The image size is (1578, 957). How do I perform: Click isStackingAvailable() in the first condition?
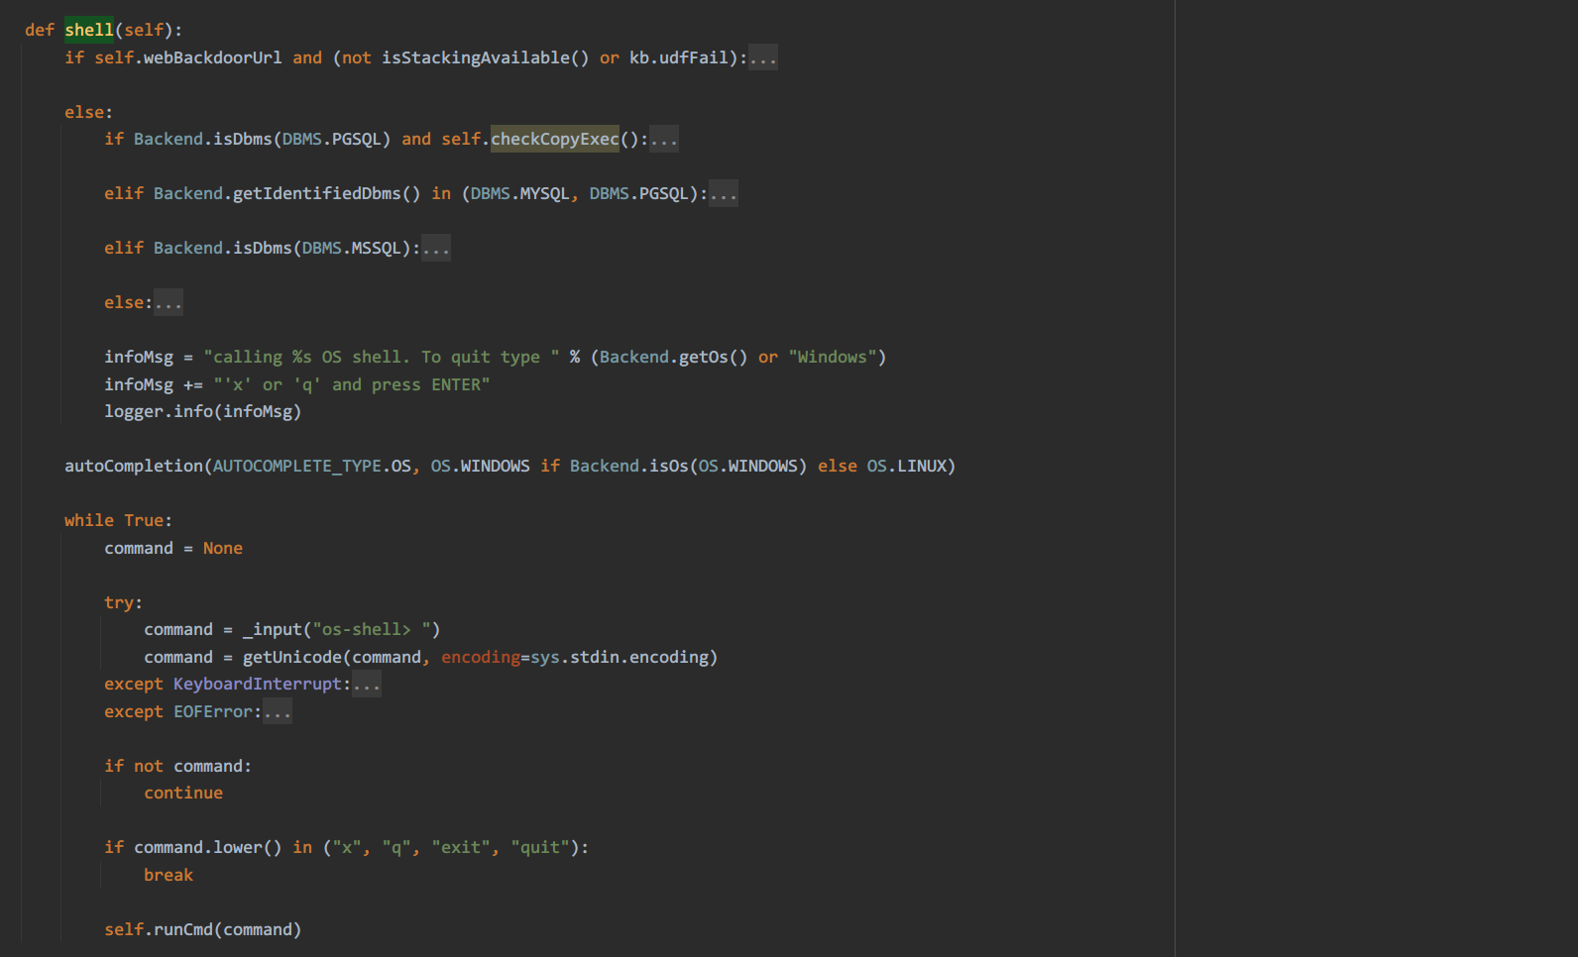point(486,57)
